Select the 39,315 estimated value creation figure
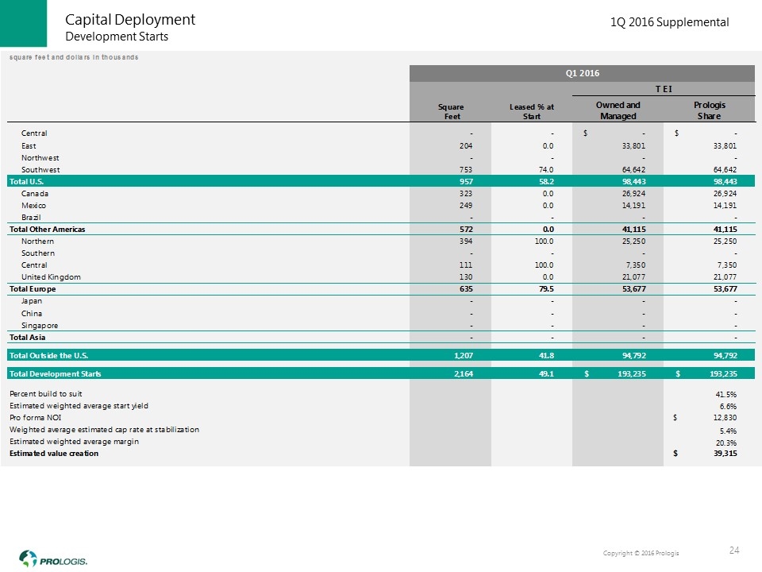This screenshot has width=762, height=572. point(722,454)
